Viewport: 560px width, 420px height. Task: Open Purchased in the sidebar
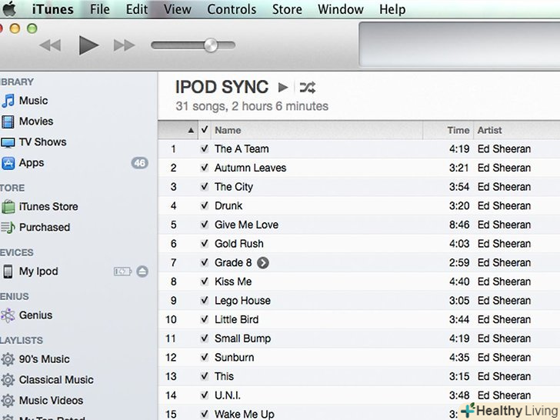pos(45,228)
